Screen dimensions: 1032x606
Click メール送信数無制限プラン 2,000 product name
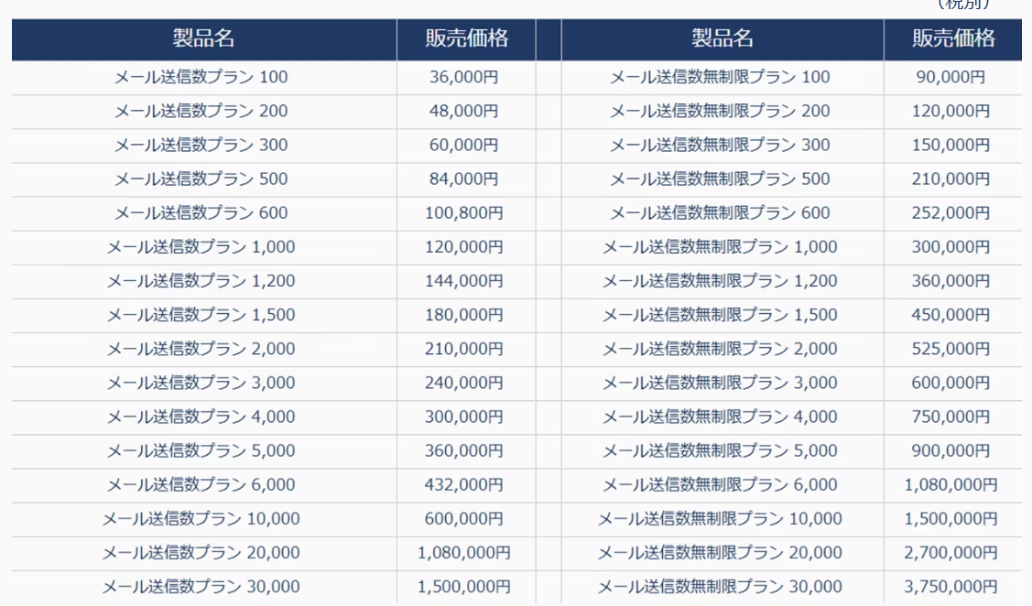(720, 349)
